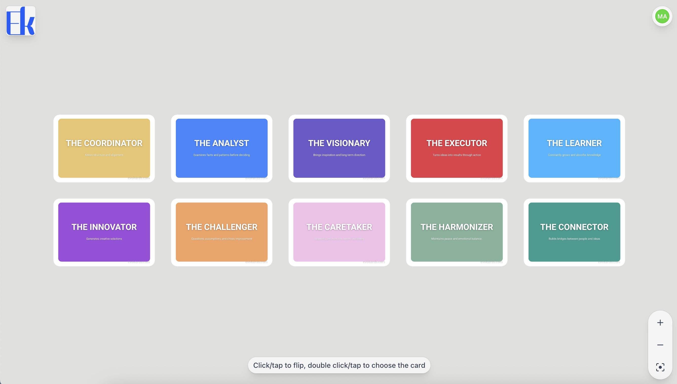Click the fit-to-view focus icon
The height and width of the screenshot is (384, 677).
(x=660, y=367)
